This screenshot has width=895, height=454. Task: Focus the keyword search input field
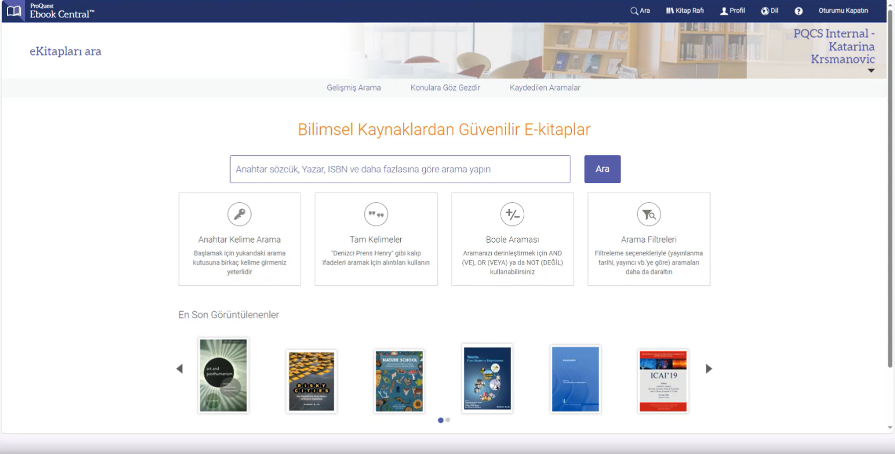[400, 169]
